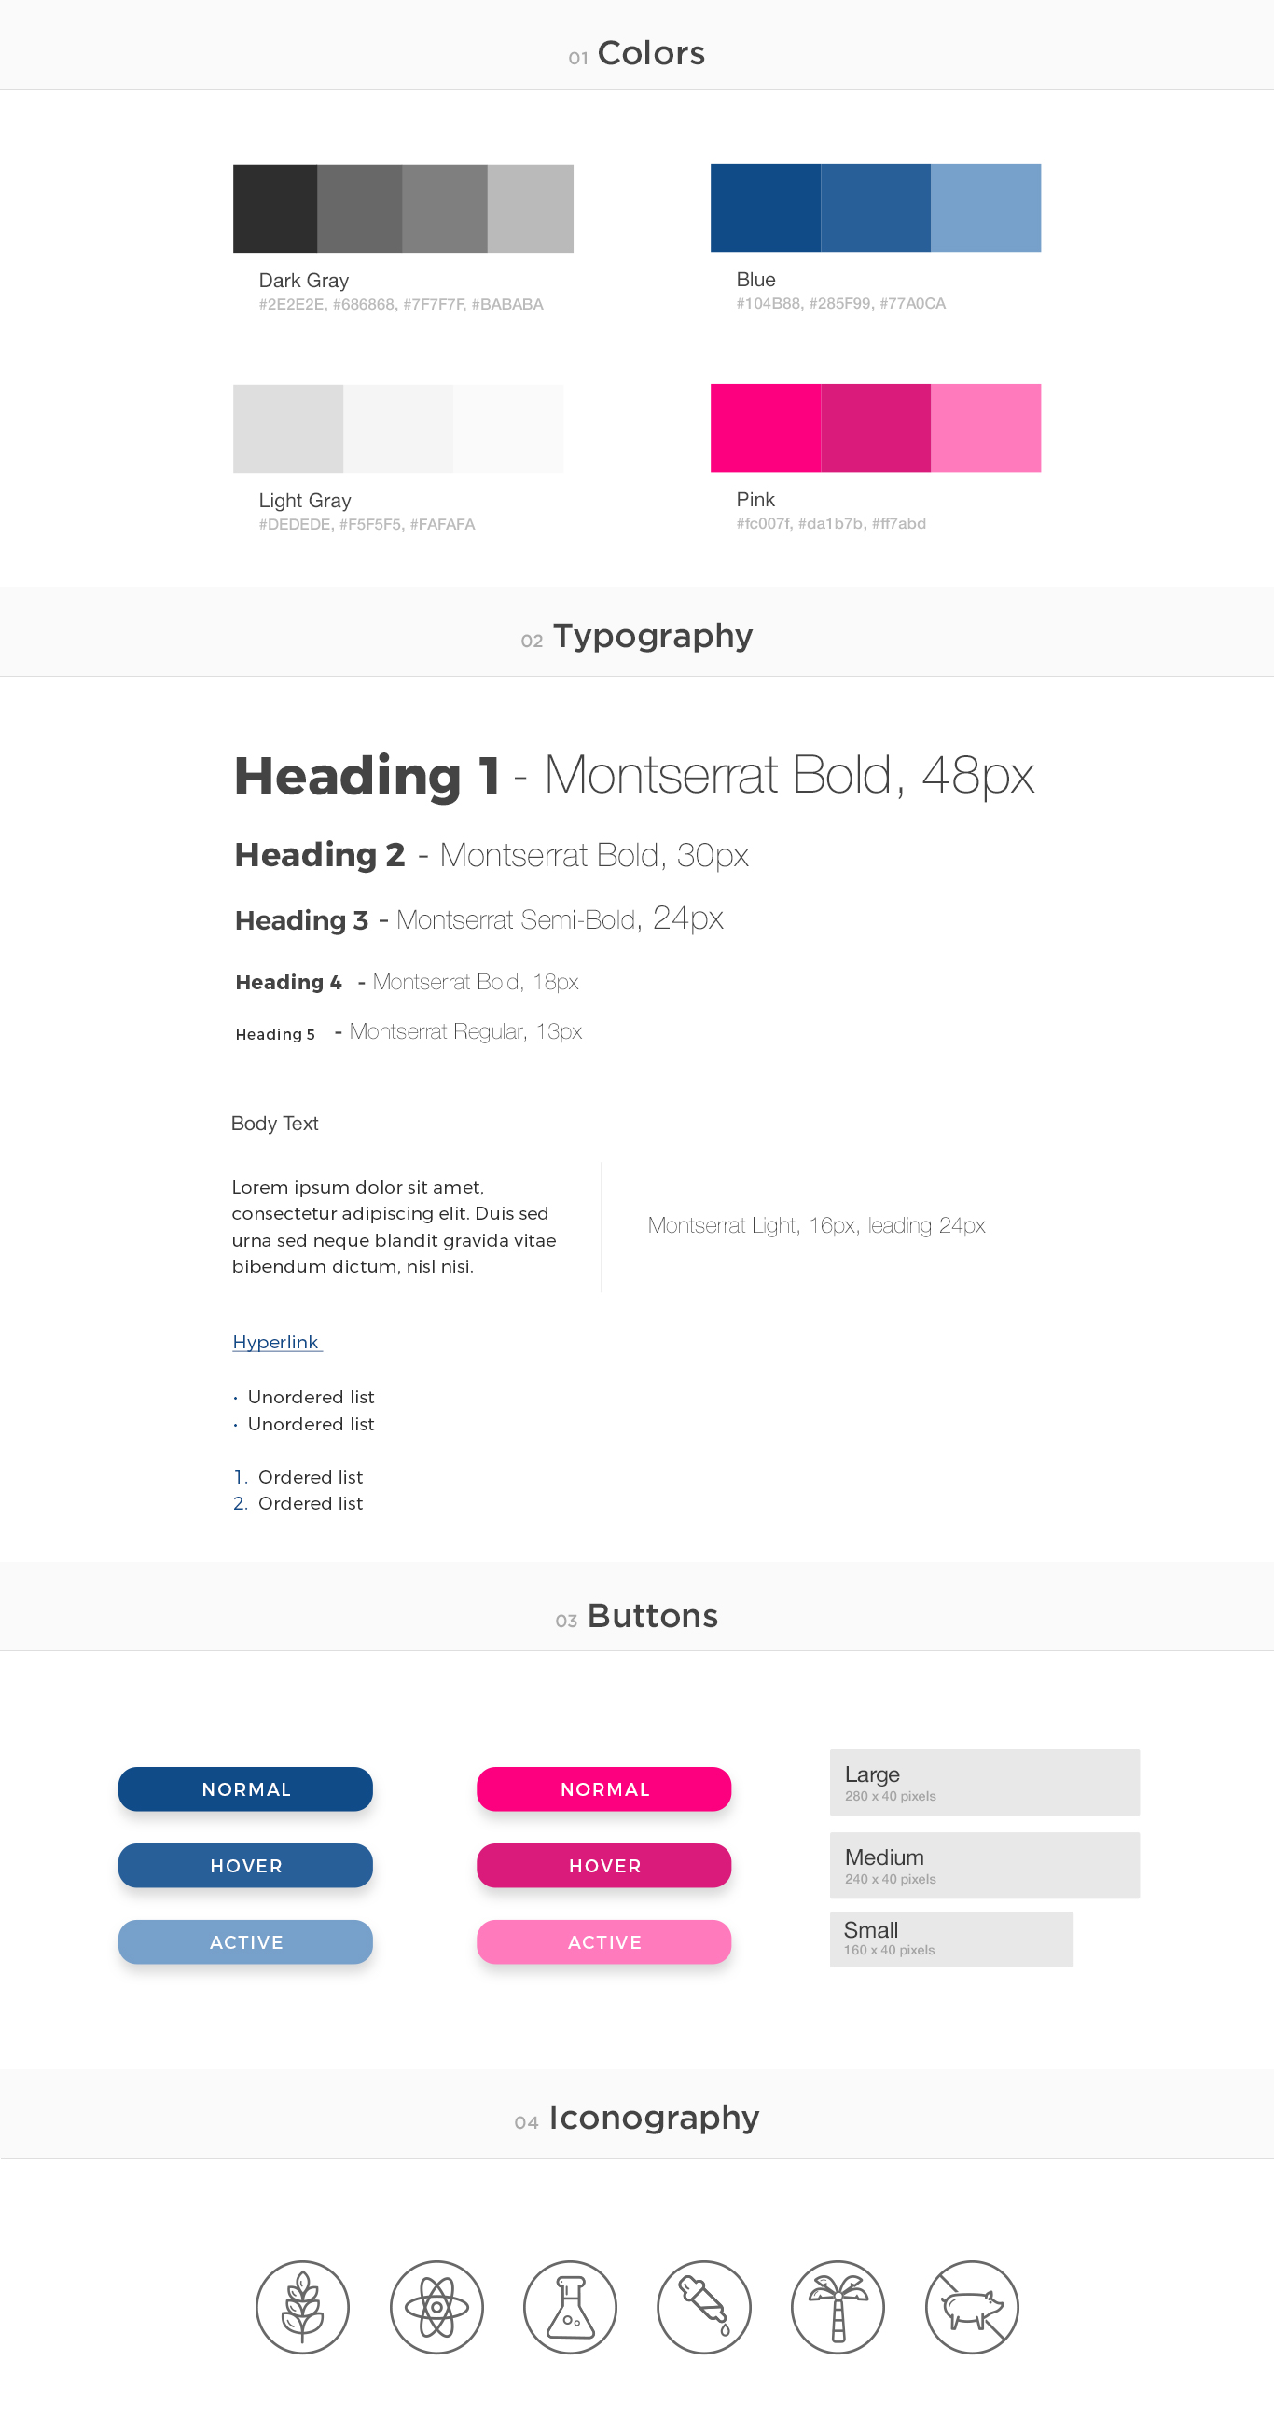Pick the dark blue #104B88 swatch

(x=766, y=208)
